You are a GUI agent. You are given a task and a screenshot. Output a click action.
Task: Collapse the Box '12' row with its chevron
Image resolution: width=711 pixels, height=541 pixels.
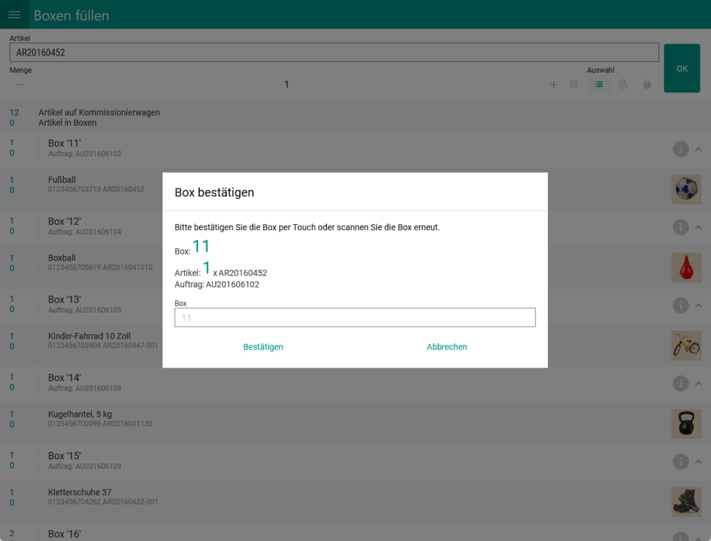pos(699,227)
